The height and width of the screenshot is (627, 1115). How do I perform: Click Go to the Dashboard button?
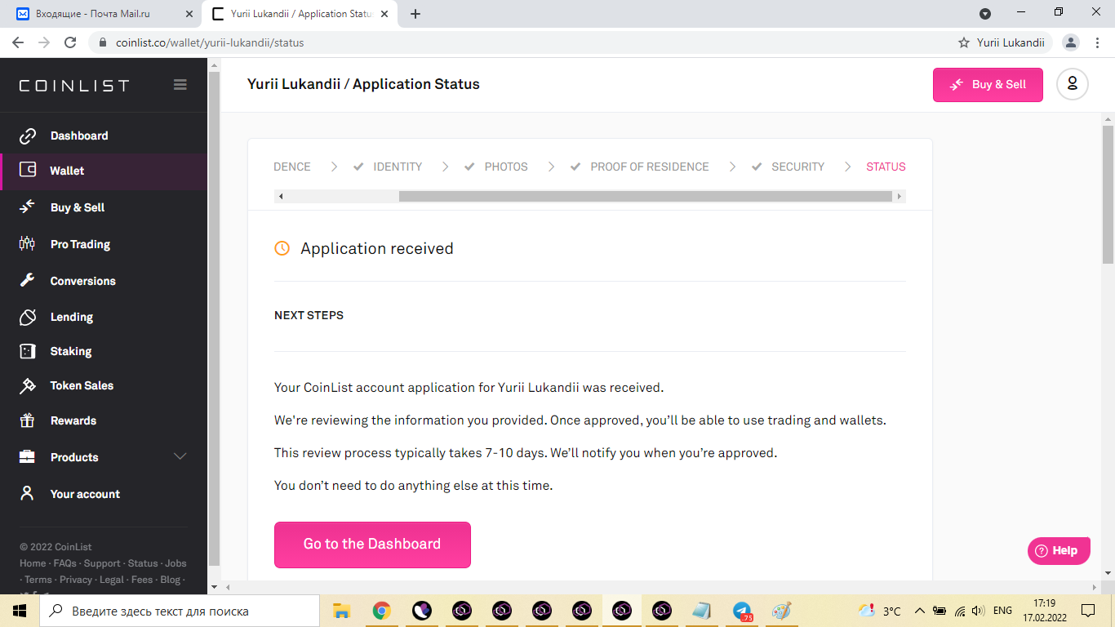point(372,545)
